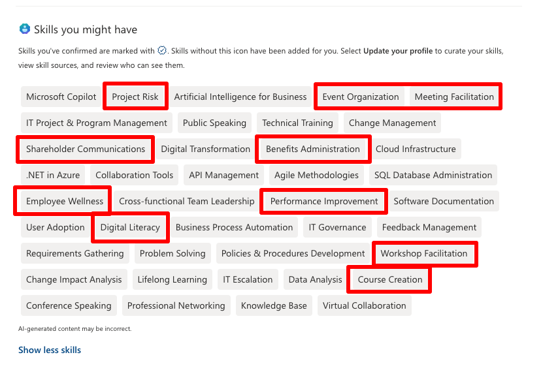Open the Public Speaking skill tag
Image resolution: width=543 pixels, height=372 pixels.
[x=214, y=123]
